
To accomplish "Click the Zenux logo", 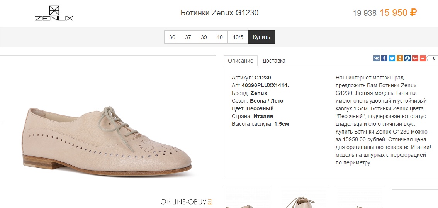I will tap(54, 14).
